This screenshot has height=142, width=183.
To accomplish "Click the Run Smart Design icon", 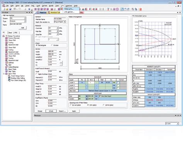I will pos(9,80).
